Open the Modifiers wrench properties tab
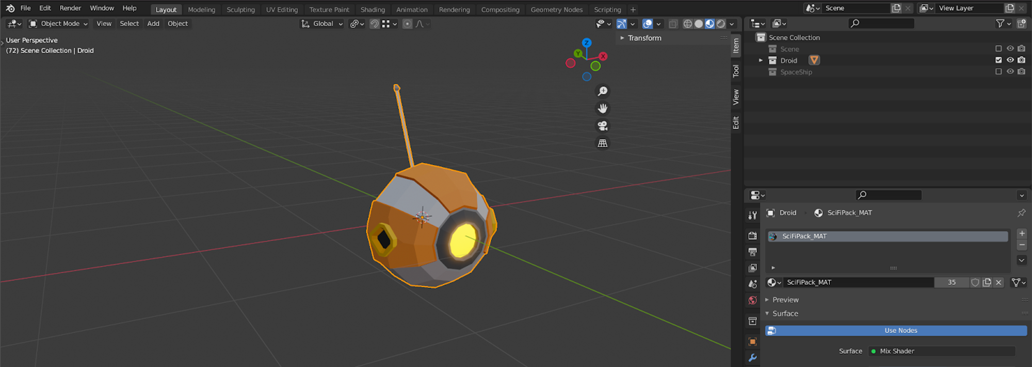The width and height of the screenshot is (1032, 367). [x=752, y=358]
